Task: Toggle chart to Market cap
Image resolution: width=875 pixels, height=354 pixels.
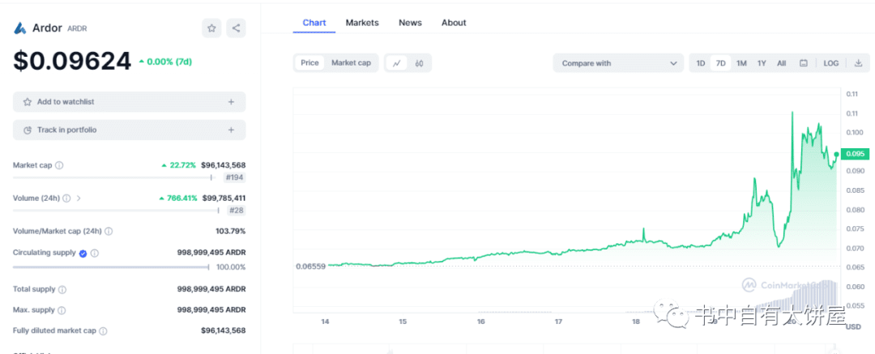Action: click(351, 63)
